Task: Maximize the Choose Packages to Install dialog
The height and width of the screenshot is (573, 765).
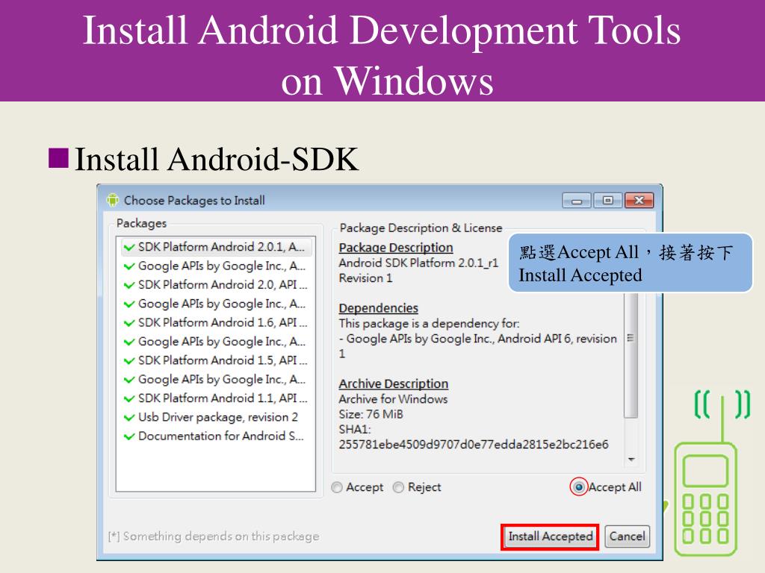Action: pos(608,201)
